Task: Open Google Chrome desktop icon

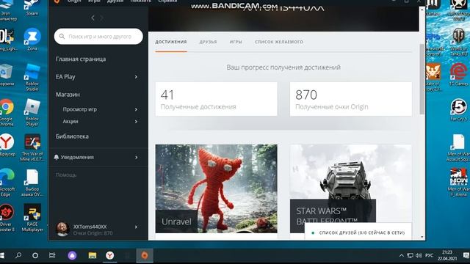Action: tap(7, 112)
